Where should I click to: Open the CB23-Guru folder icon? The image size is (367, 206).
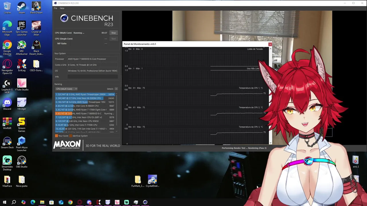[36, 66]
